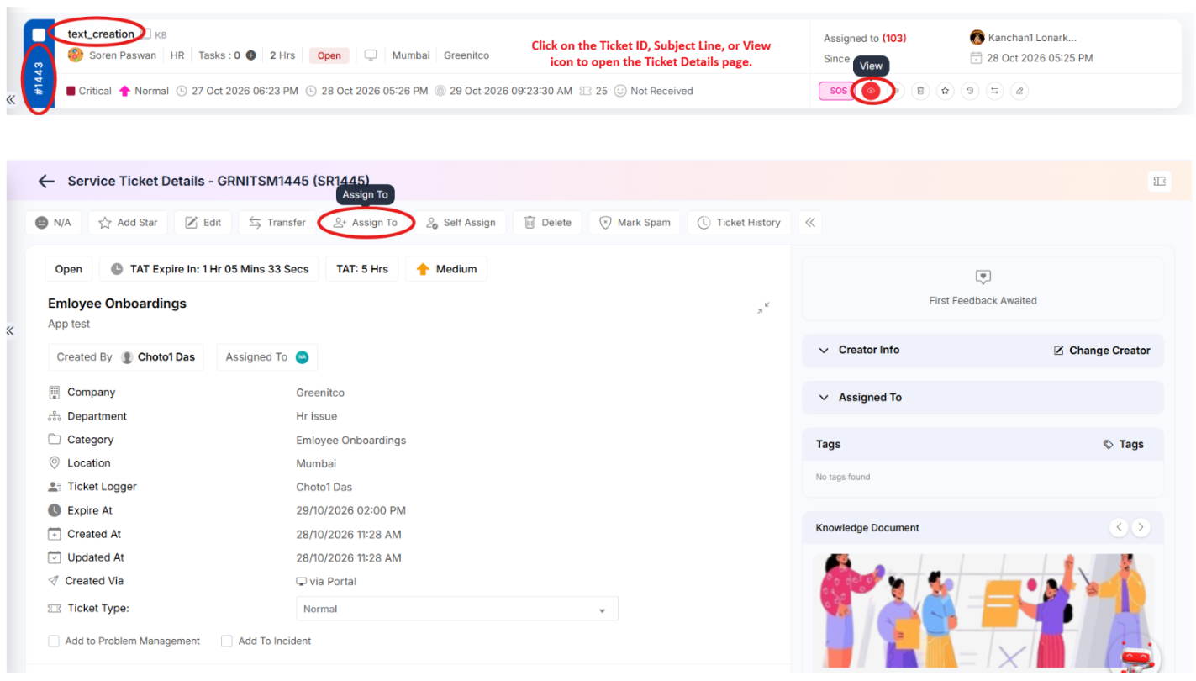The image size is (1196, 681).
Task: Go to next Knowledge Document with right chevron
Action: (1141, 527)
